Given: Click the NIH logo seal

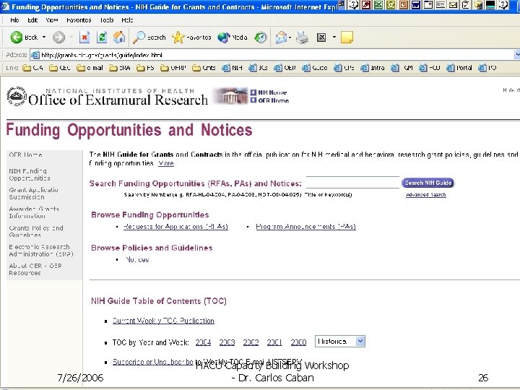Looking at the screenshot, I should coord(17,96).
